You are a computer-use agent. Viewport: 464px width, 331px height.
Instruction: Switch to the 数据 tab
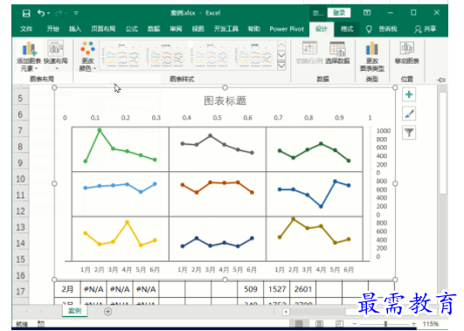point(154,29)
